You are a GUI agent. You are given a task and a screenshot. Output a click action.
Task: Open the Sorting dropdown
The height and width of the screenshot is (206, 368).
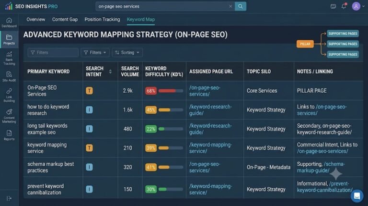pyautogui.click(x=127, y=52)
